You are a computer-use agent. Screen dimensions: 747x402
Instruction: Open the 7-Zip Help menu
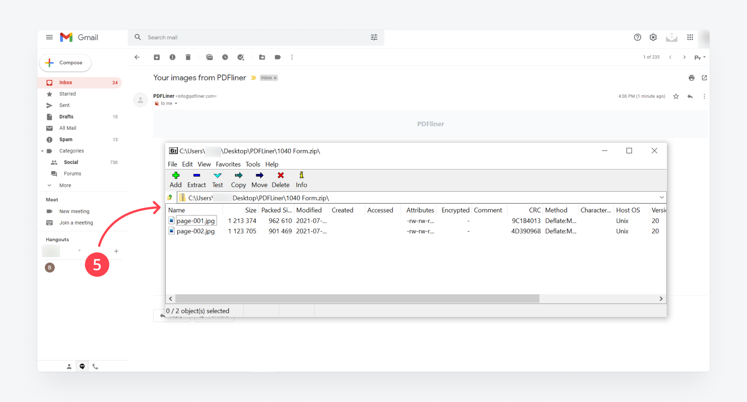pyautogui.click(x=272, y=164)
